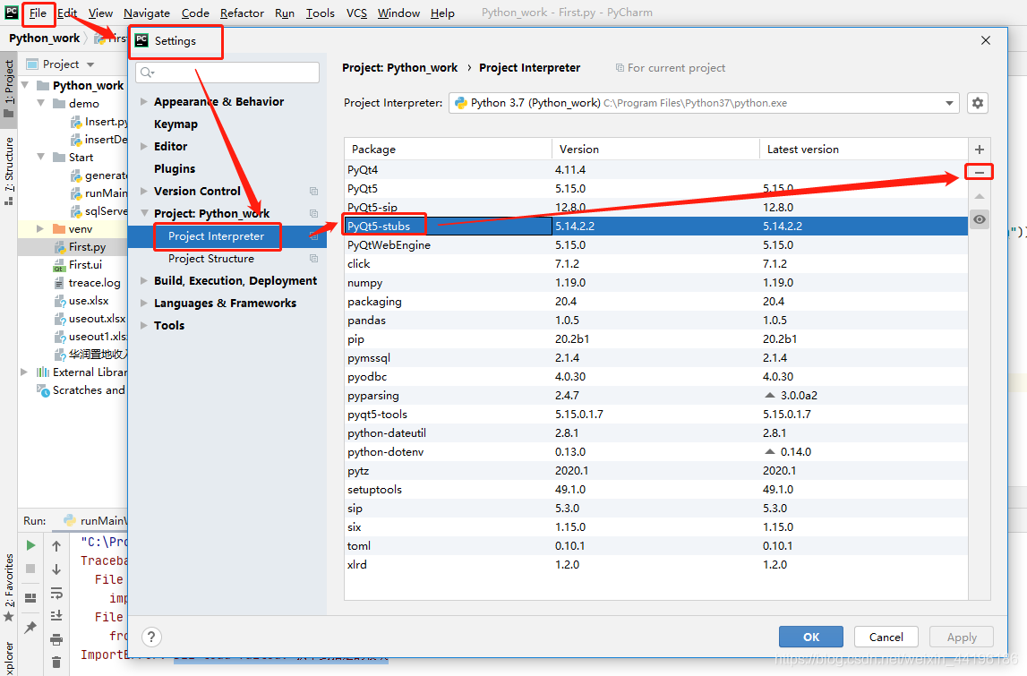1027x676 pixels.
Task: Click the help question mark icon
Action: [x=151, y=637]
